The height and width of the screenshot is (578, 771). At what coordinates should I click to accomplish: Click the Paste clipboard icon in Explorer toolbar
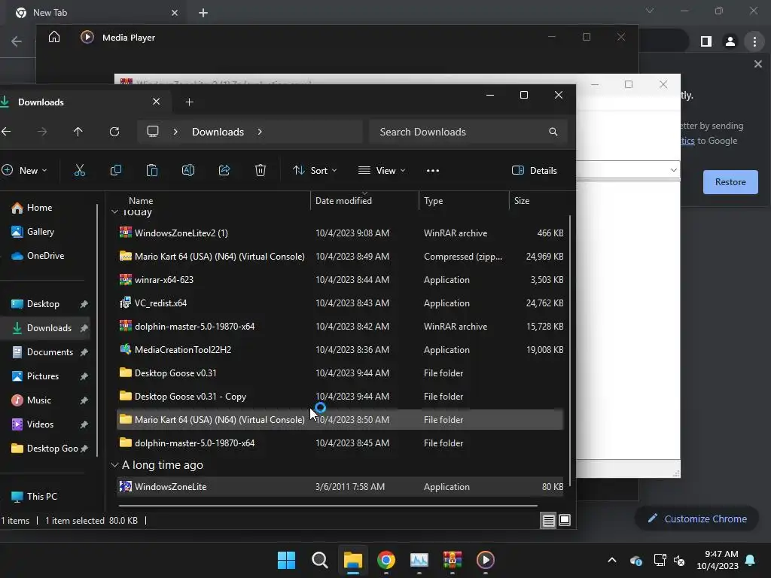152,171
